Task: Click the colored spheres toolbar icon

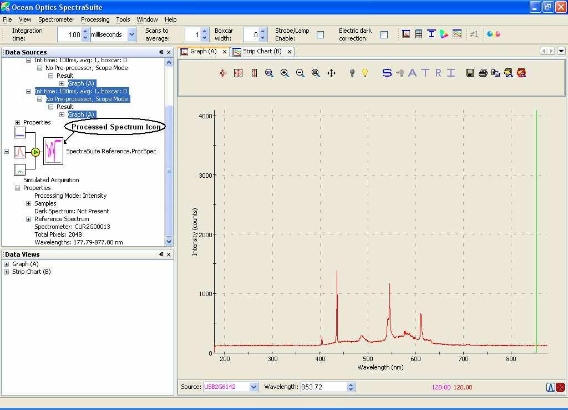Action: point(493,34)
